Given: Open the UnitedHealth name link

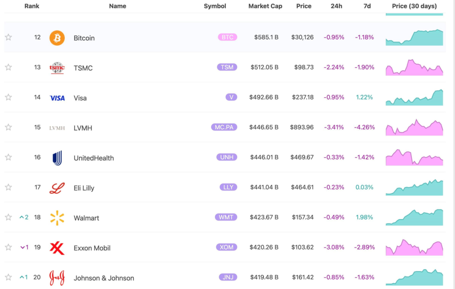Looking at the screenshot, I should click(x=94, y=158).
